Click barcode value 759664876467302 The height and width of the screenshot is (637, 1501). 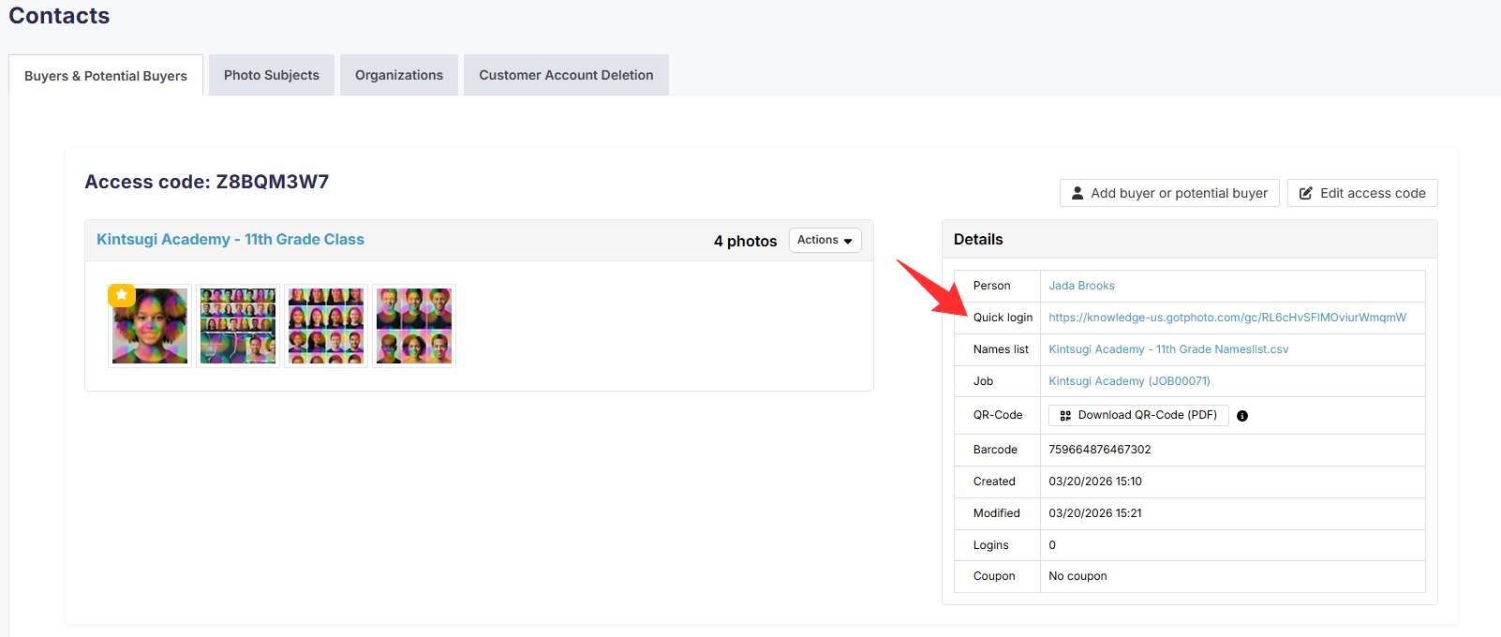[x=1099, y=450]
